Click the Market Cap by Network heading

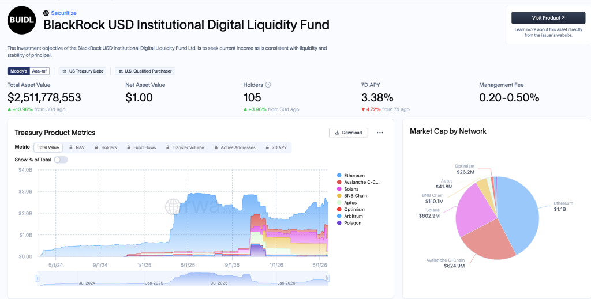click(x=448, y=131)
